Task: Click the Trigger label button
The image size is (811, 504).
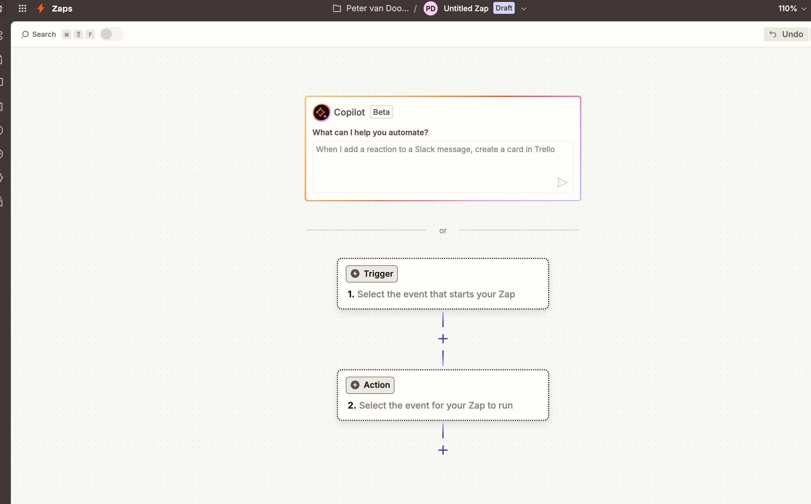Action: point(372,274)
